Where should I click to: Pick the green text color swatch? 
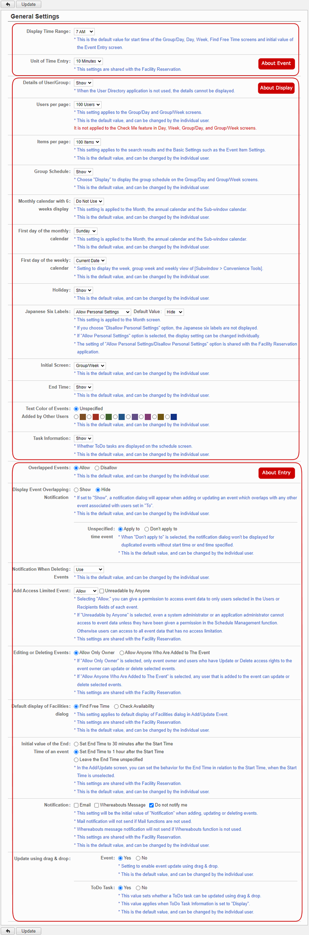click(109, 417)
